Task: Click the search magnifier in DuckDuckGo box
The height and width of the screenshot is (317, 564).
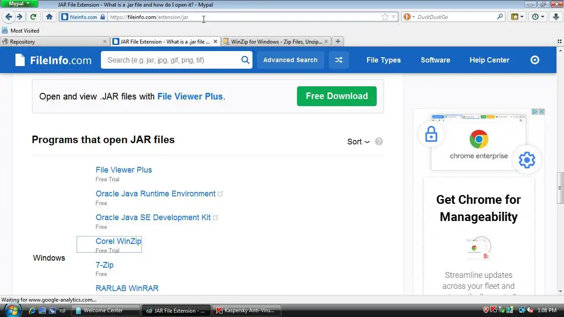Action: point(500,17)
